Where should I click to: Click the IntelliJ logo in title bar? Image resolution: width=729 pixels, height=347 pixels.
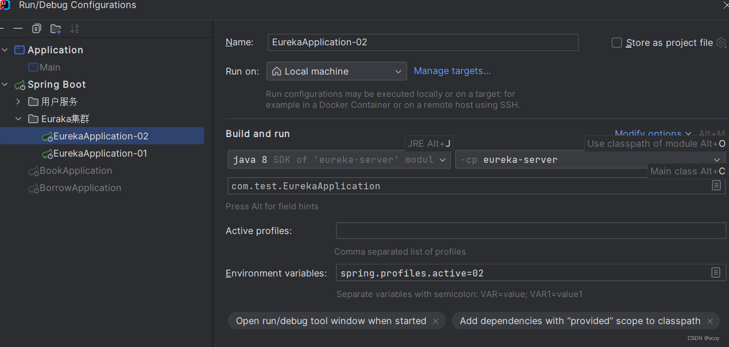coord(5,5)
